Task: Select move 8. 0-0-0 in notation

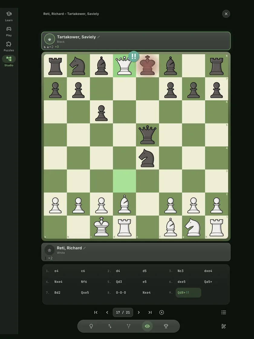Action: [x=121, y=292]
